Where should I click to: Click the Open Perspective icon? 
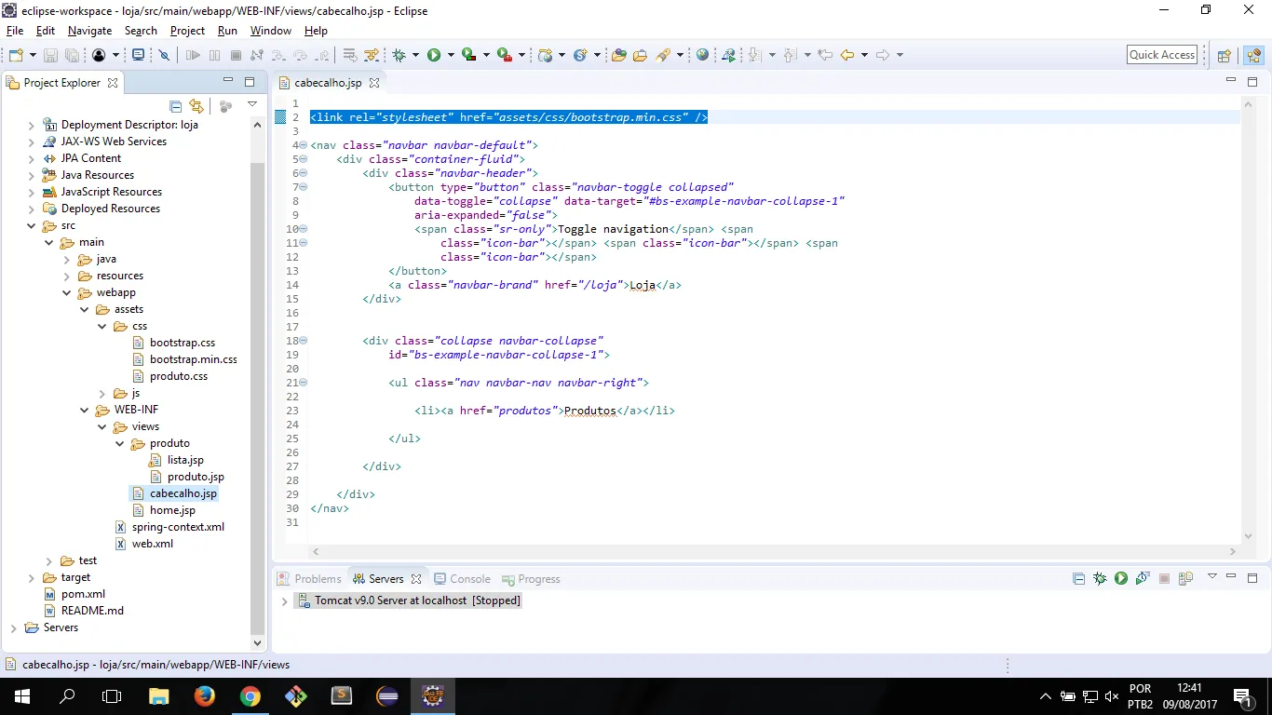[1225, 55]
